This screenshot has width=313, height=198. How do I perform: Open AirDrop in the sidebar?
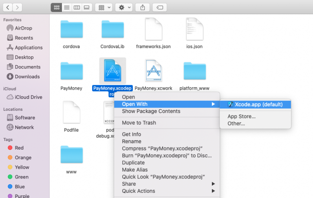[x=23, y=28]
